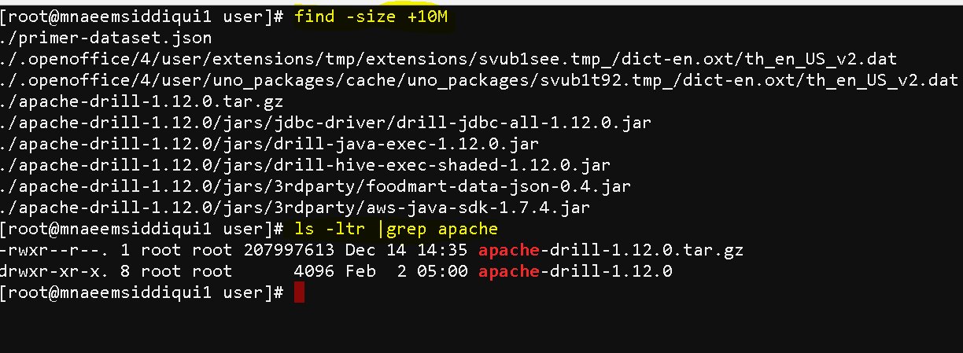Click the svub1t92.tmp_ th_en_US_v2.dat line
The width and height of the screenshot is (963, 353).
480,80
